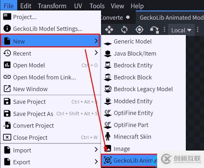Select the Move tool icon

[x=109, y=30]
